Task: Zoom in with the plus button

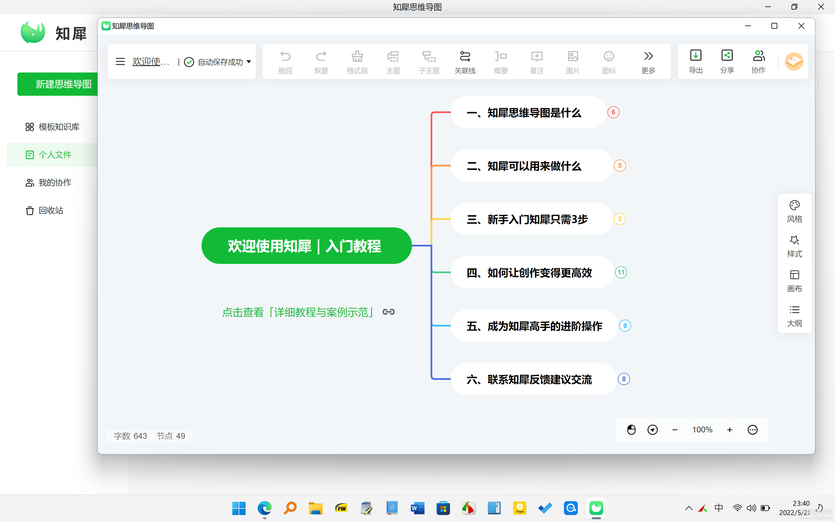Action: point(729,430)
